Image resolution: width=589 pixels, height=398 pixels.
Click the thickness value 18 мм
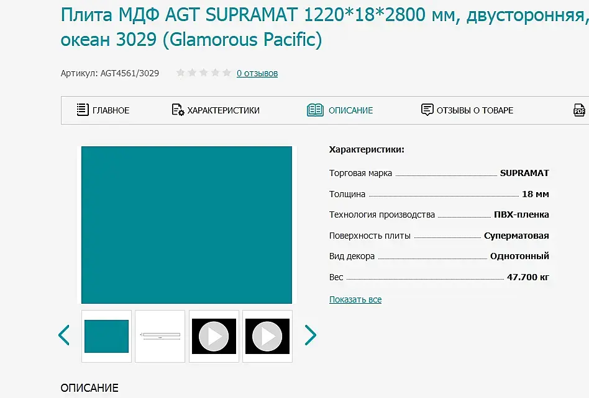(x=536, y=194)
